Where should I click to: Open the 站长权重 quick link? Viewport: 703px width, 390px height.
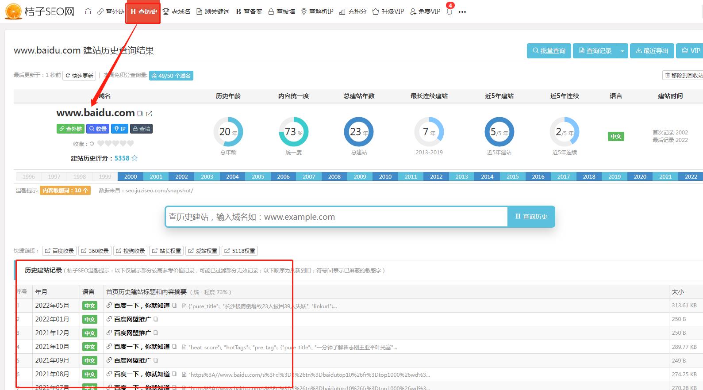click(166, 251)
